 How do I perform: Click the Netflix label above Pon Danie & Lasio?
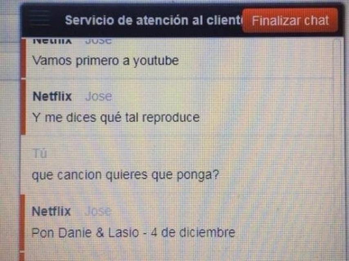click(51, 211)
